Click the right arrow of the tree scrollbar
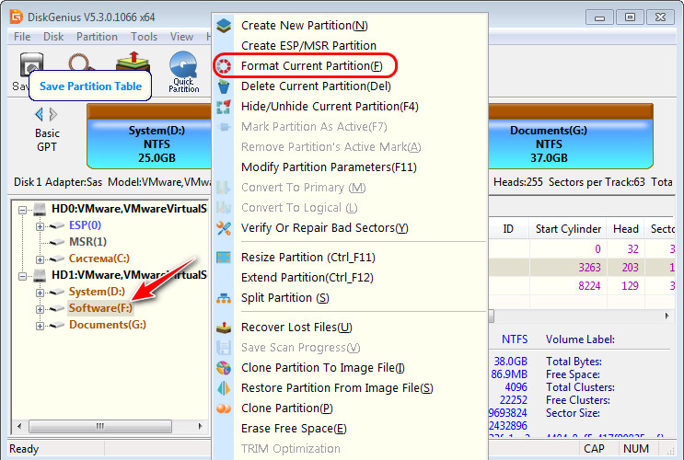Image resolution: width=684 pixels, height=460 pixels. pyautogui.click(x=200, y=426)
